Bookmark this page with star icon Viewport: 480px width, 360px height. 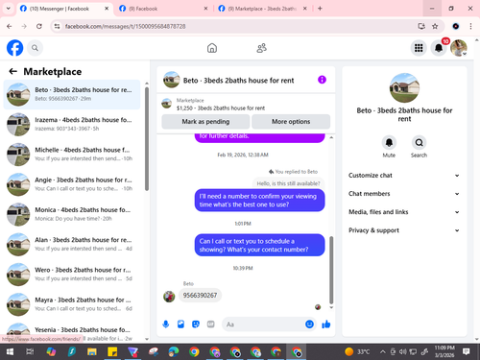[435, 26]
